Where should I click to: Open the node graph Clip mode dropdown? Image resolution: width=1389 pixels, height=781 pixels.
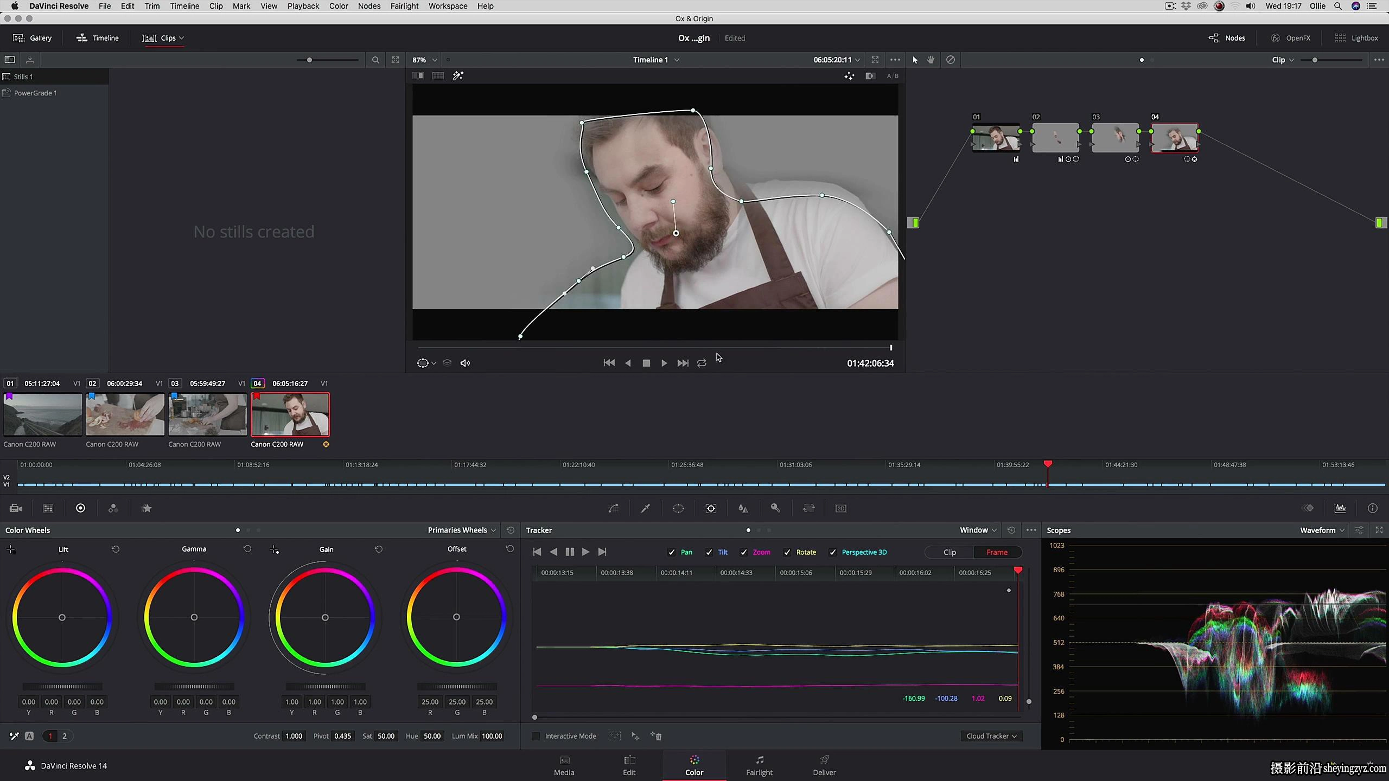pos(1283,60)
